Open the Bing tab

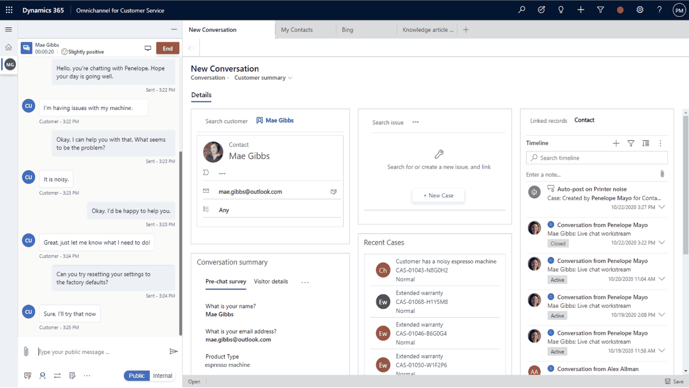(347, 29)
